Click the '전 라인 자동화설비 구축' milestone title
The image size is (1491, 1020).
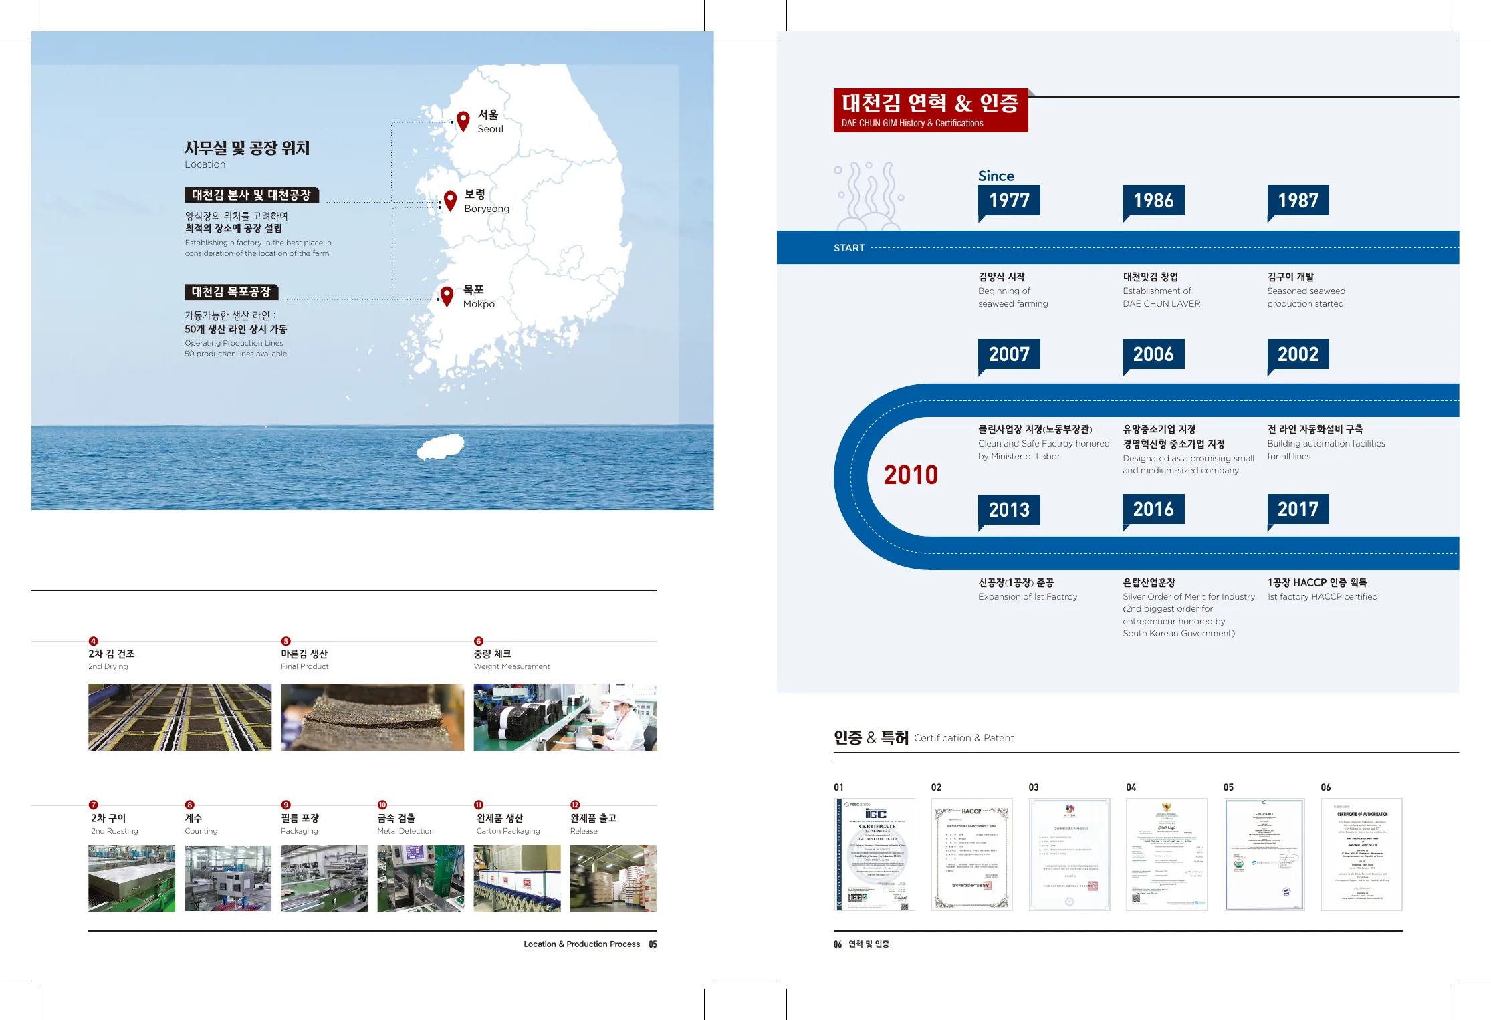1315,429
